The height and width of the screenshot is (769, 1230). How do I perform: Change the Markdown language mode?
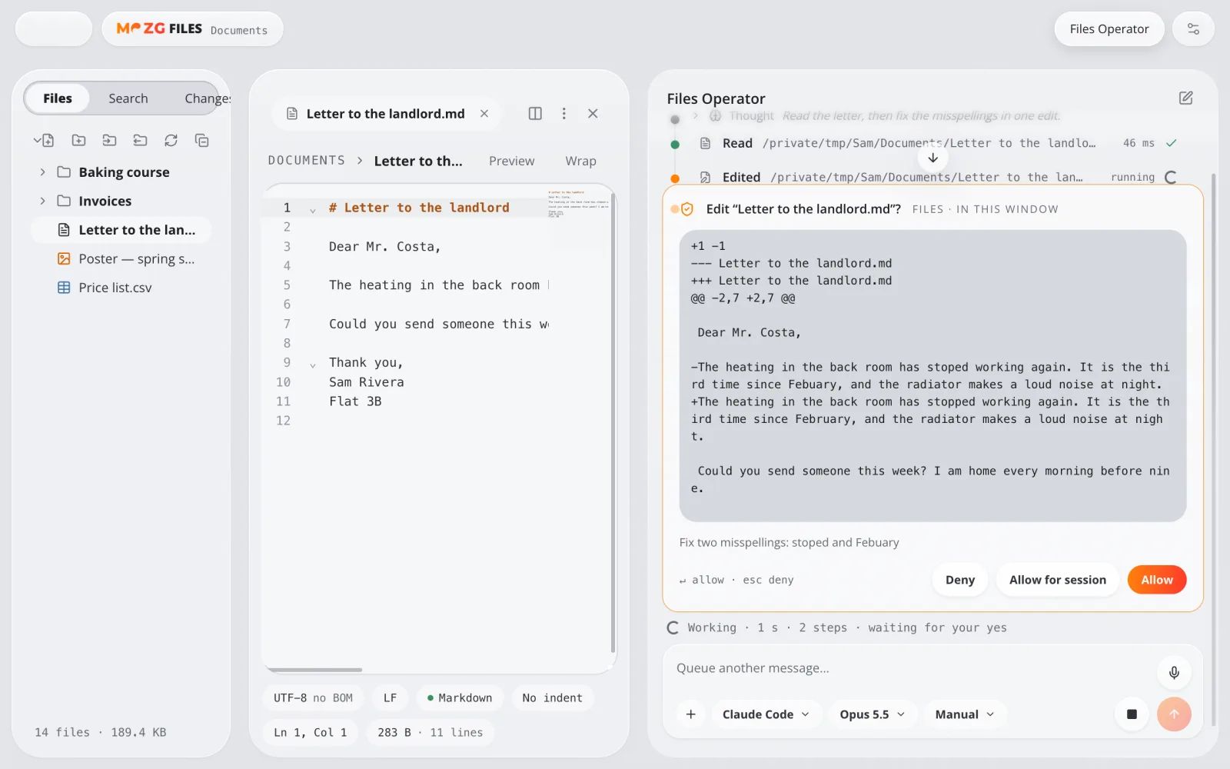(460, 698)
